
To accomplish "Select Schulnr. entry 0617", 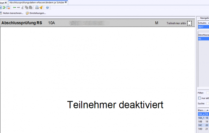I will [x=203, y=27].
